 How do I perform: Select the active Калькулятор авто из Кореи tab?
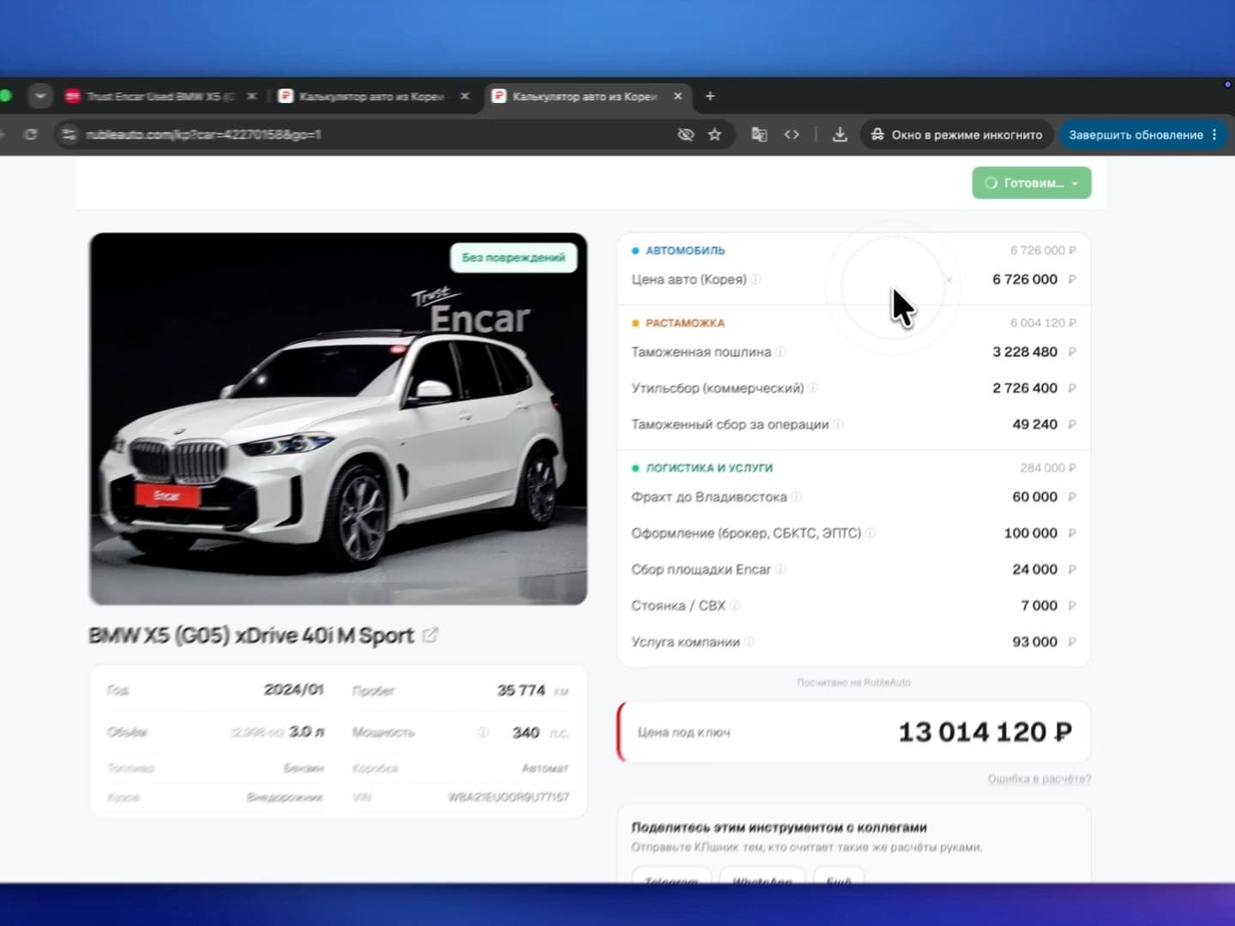coord(587,96)
